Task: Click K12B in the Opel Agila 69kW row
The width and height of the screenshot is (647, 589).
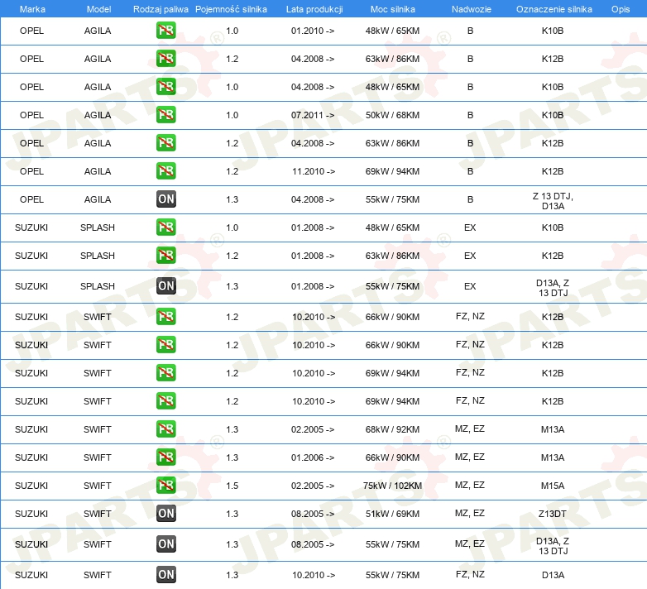Action: click(x=553, y=171)
